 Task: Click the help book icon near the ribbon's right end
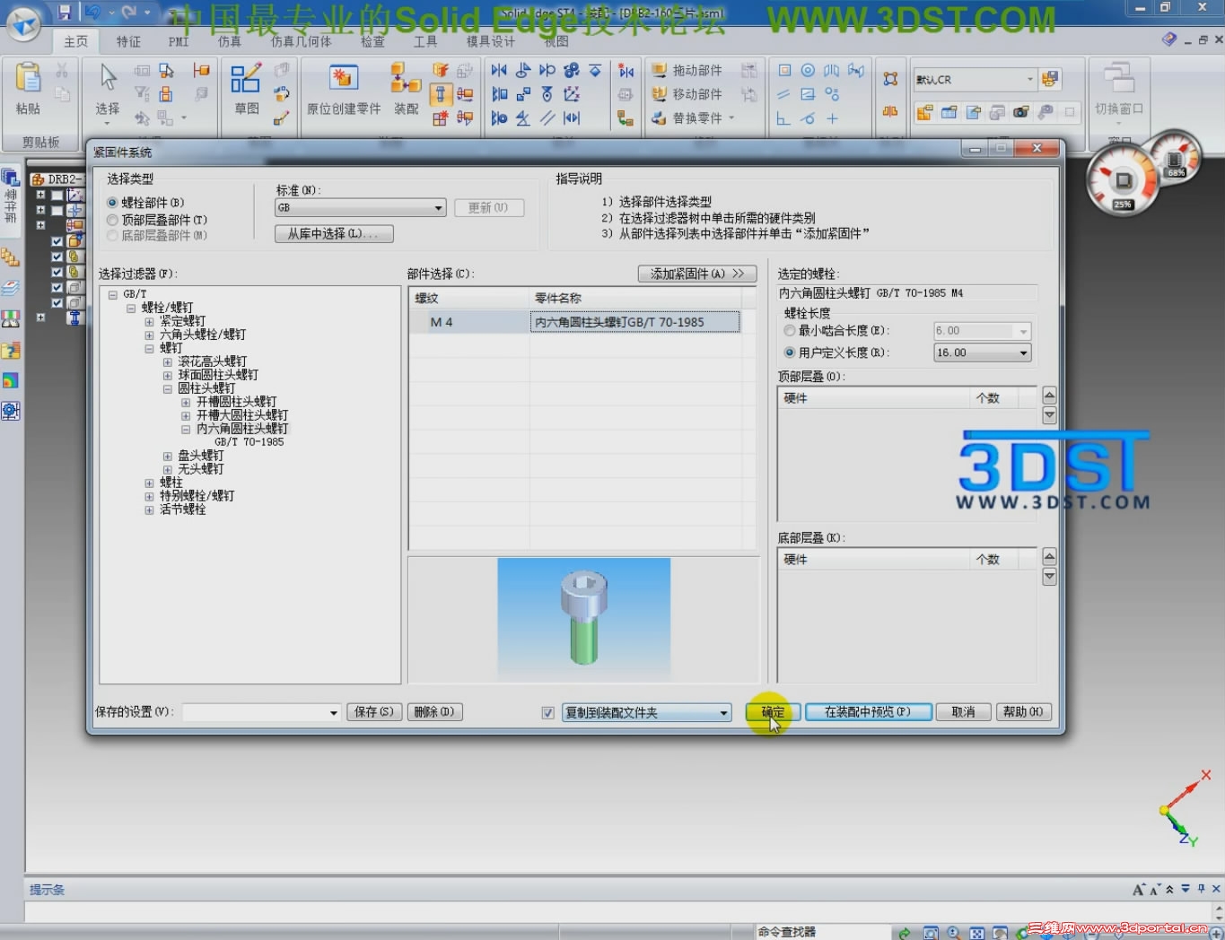point(1168,39)
